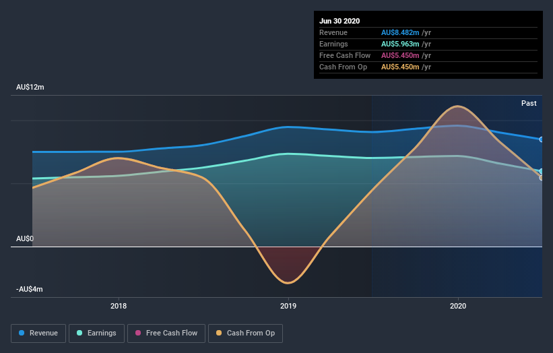This screenshot has height=353, width=553.
Task: Click the Revenue line endpoint marker
Action: [x=542, y=139]
